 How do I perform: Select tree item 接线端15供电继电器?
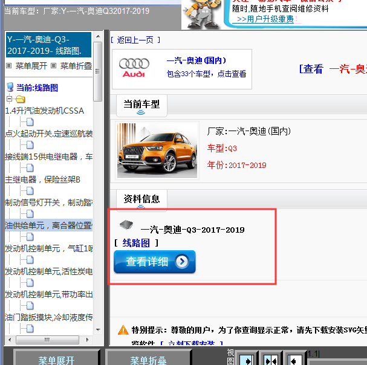[x=49, y=157]
